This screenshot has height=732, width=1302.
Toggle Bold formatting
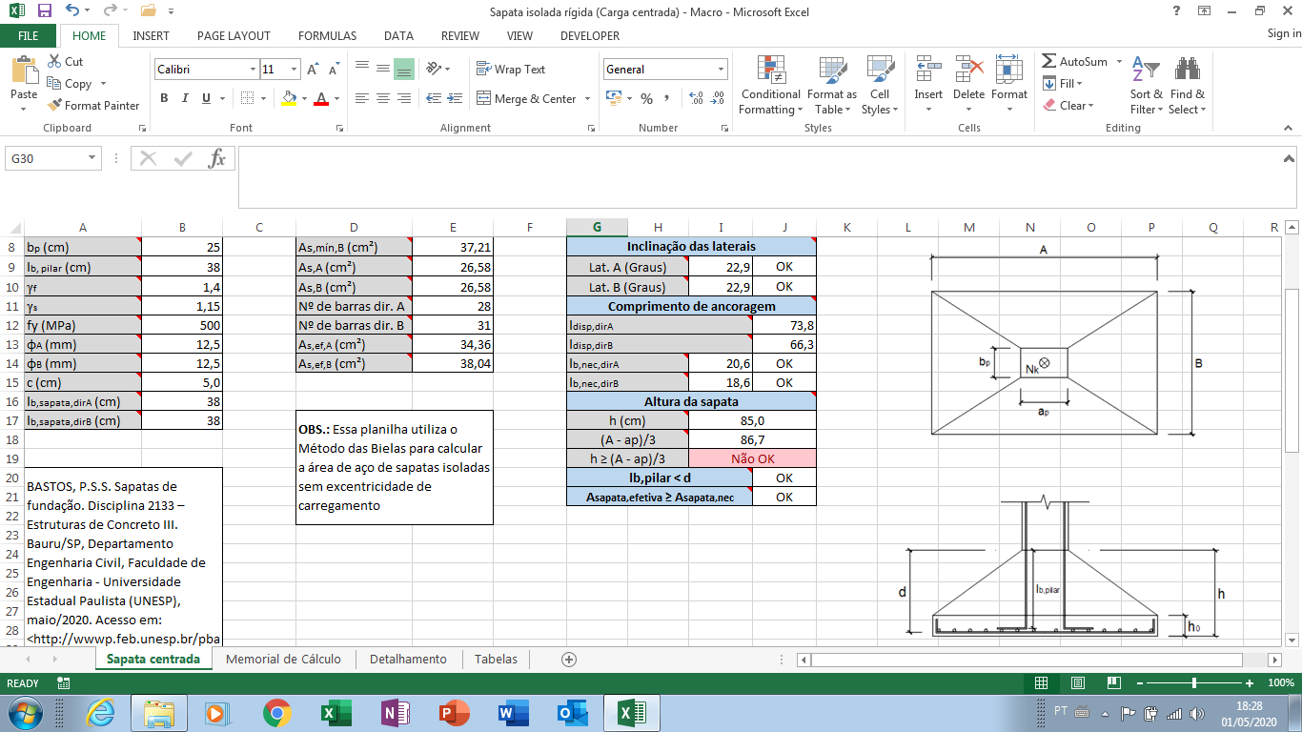(x=164, y=98)
